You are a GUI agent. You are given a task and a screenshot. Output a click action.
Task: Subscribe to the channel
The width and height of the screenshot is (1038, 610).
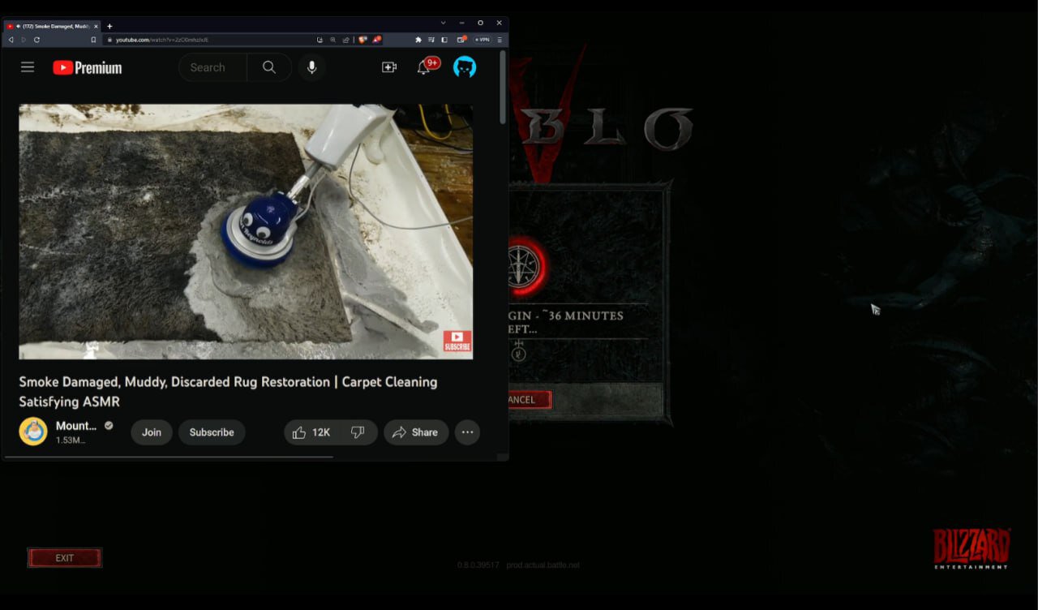pos(212,432)
